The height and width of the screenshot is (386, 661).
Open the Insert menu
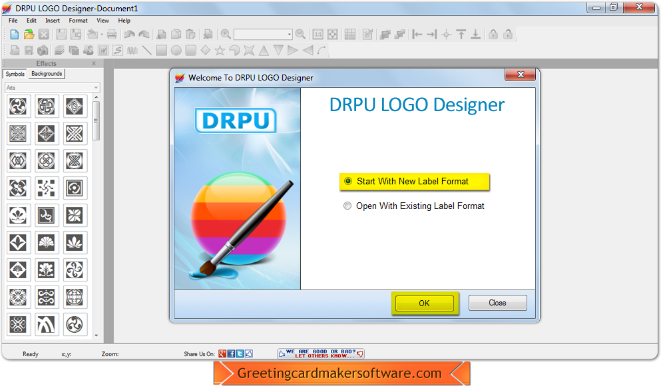tap(53, 20)
